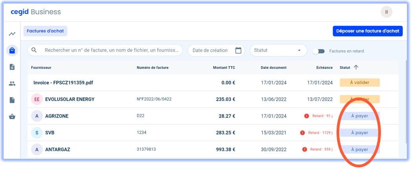Open the shopping basket sidebar icon
The height and width of the screenshot is (169, 412).
[12, 116]
